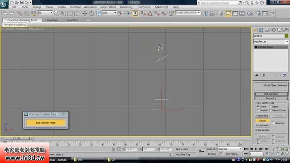Toggle the Percent Snap icon
The height and width of the screenshot is (163, 290).
[x=157, y=14]
